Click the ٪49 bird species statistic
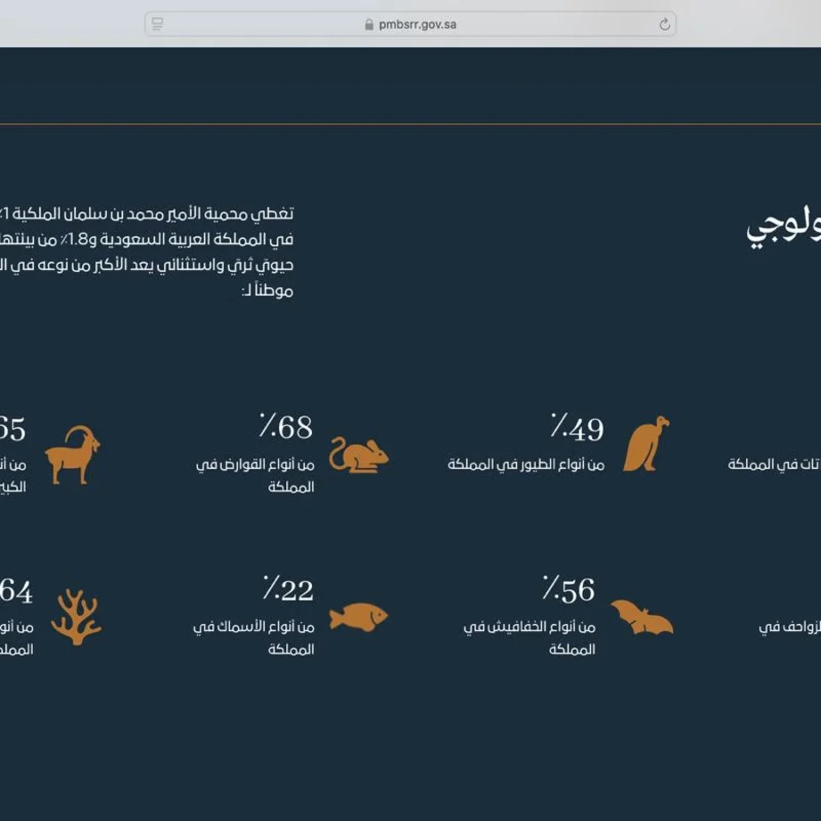This screenshot has height=821, width=821. [577, 427]
